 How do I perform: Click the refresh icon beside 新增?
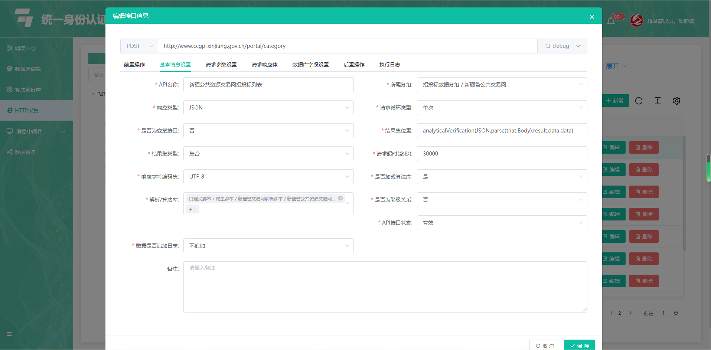(639, 101)
